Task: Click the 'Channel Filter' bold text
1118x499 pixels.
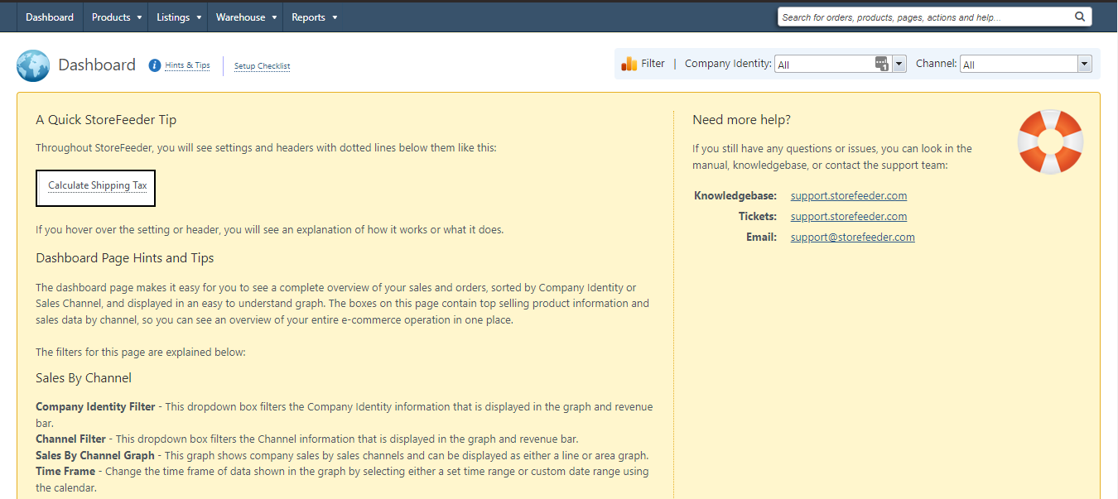Action: tap(70, 439)
